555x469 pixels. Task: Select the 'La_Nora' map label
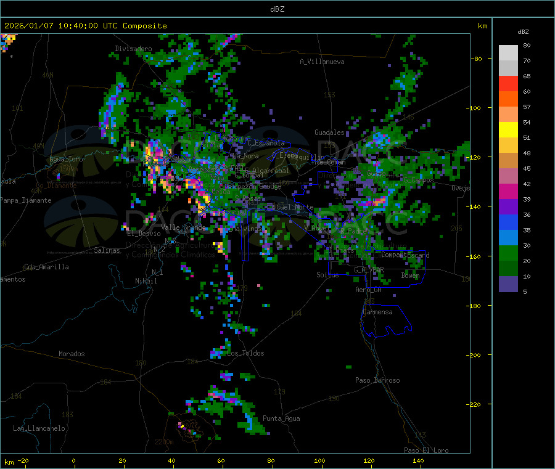245,156
